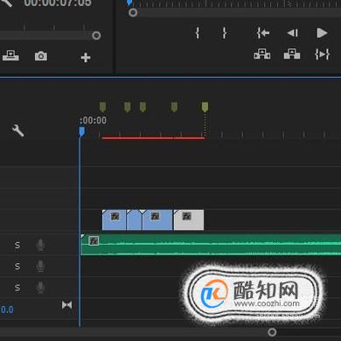Start playback with the Play button

[x=322, y=33]
